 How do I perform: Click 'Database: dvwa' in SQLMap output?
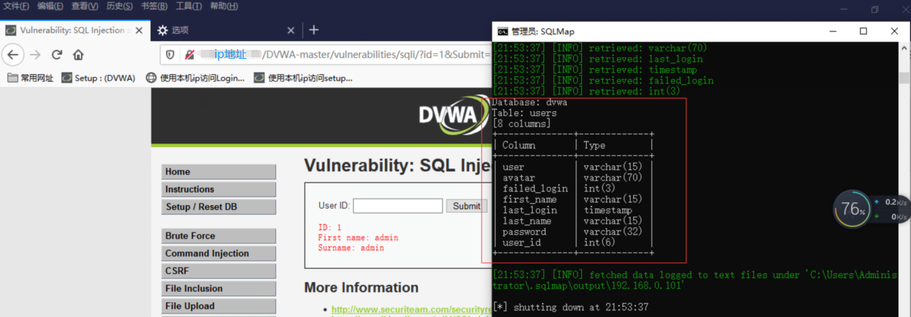pyautogui.click(x=529, y=102)
